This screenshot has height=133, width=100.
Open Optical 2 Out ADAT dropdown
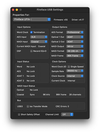click(75, 42)
